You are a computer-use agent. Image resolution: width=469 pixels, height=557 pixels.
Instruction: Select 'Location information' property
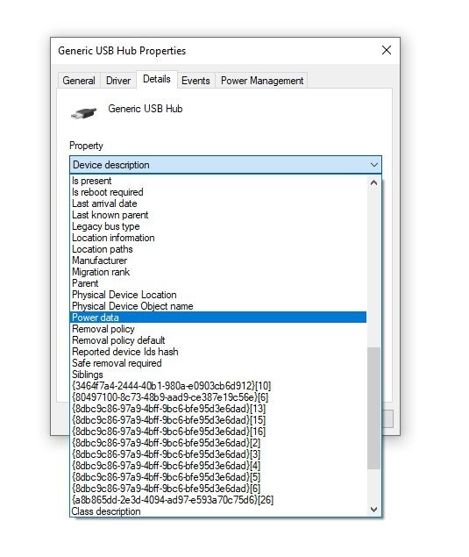[218, 238]
